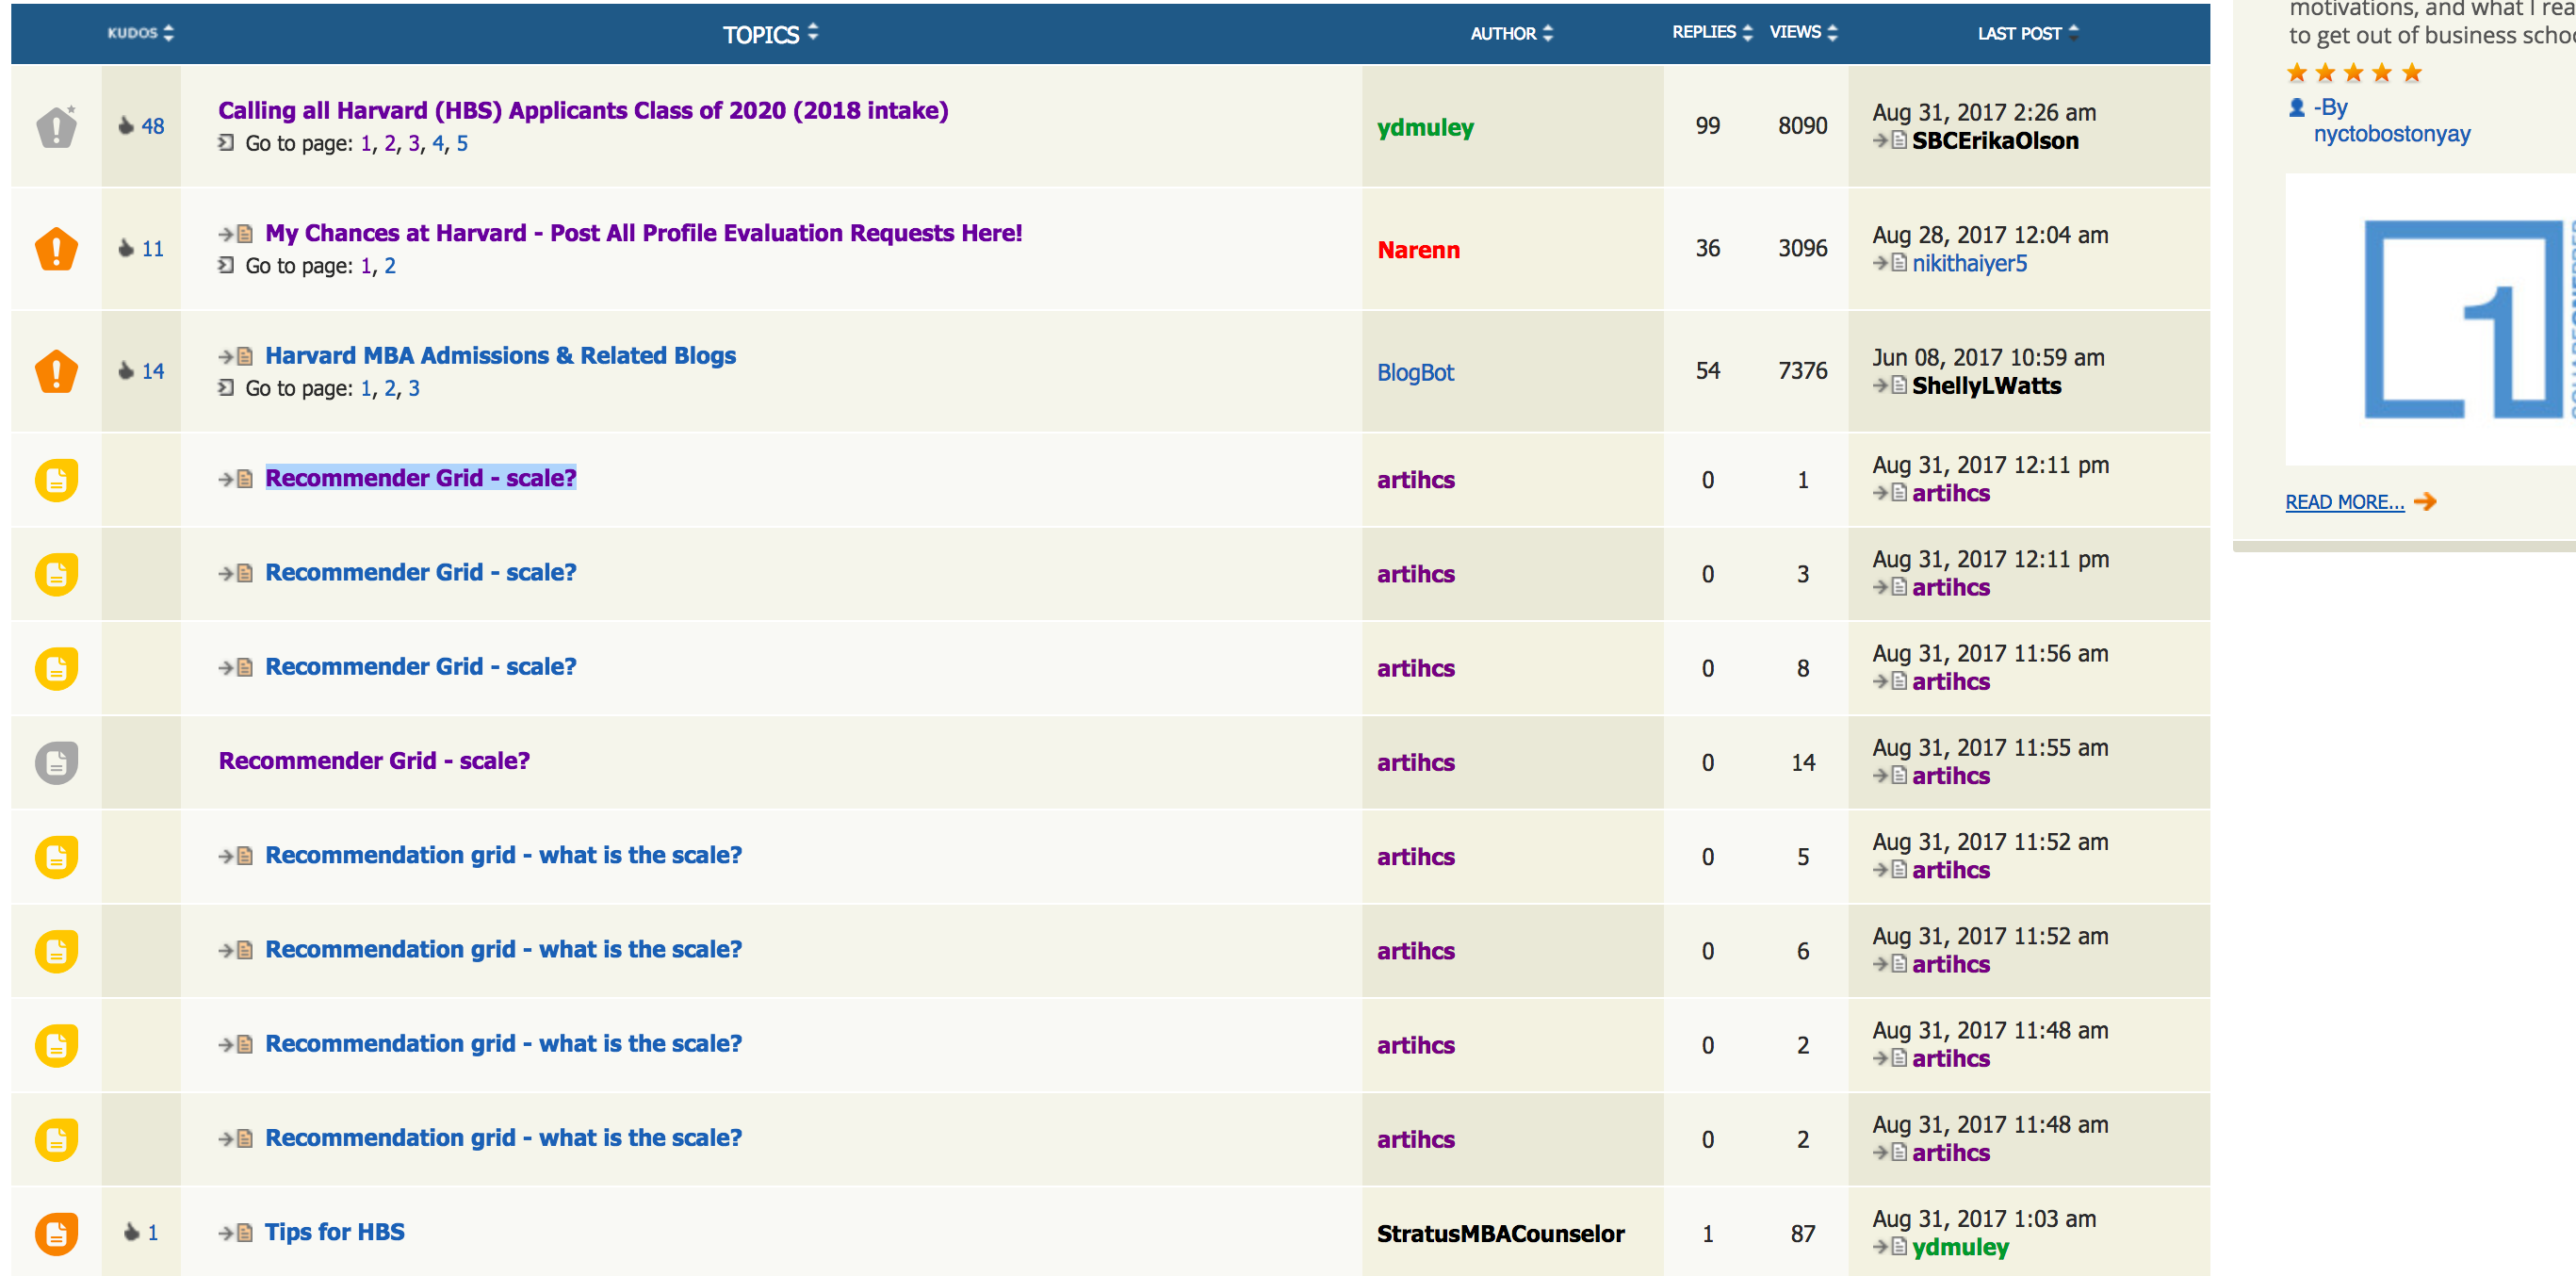Click the five-star rating in the sidebar

pos(2353,72)
